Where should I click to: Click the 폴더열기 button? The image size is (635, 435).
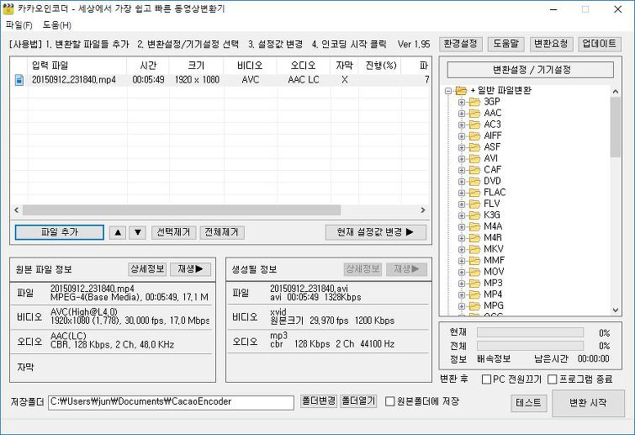(x=358, y=401)
